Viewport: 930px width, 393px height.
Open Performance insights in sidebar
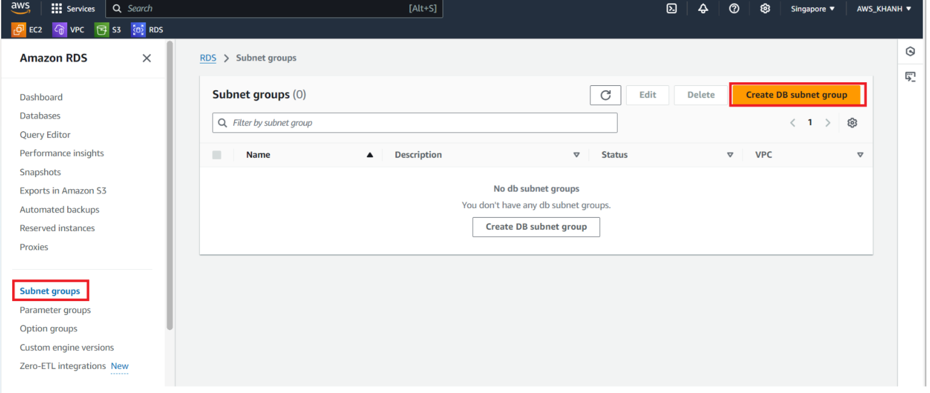click(x=62, y=154)
